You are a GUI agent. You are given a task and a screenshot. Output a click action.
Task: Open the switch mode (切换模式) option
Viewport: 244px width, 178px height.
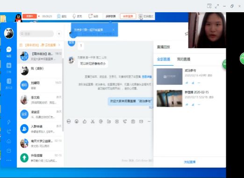(x=146, y=16)
